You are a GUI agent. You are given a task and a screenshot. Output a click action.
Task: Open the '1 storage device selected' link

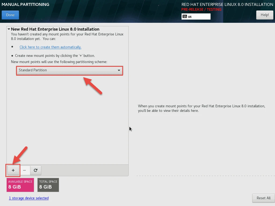(x=29, y=198)
